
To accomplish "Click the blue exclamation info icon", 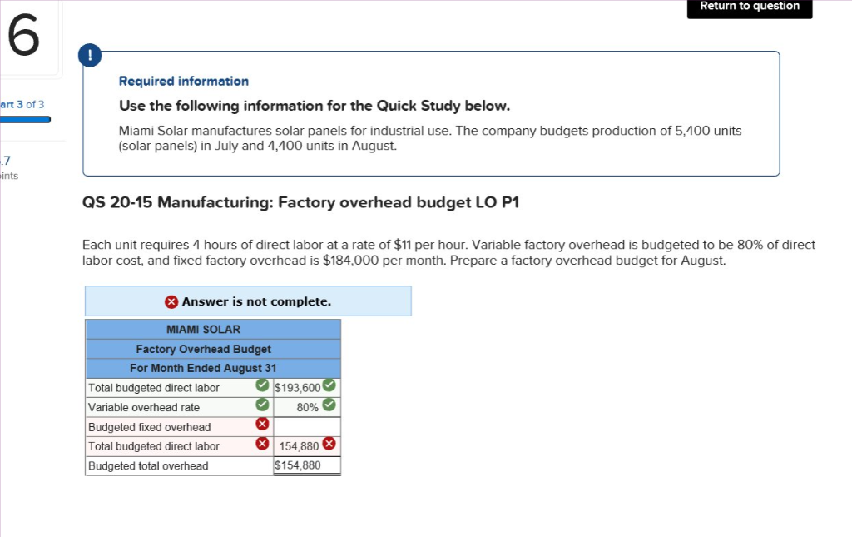I will 90,56.
